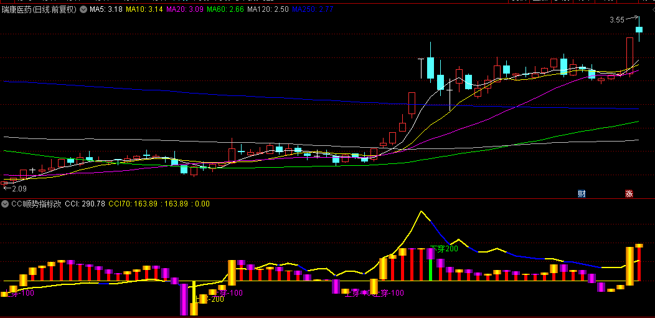Click the yellow 上穿-200 signal label
This screenshot has width=655, height=318.
click(x=210, y=299)
